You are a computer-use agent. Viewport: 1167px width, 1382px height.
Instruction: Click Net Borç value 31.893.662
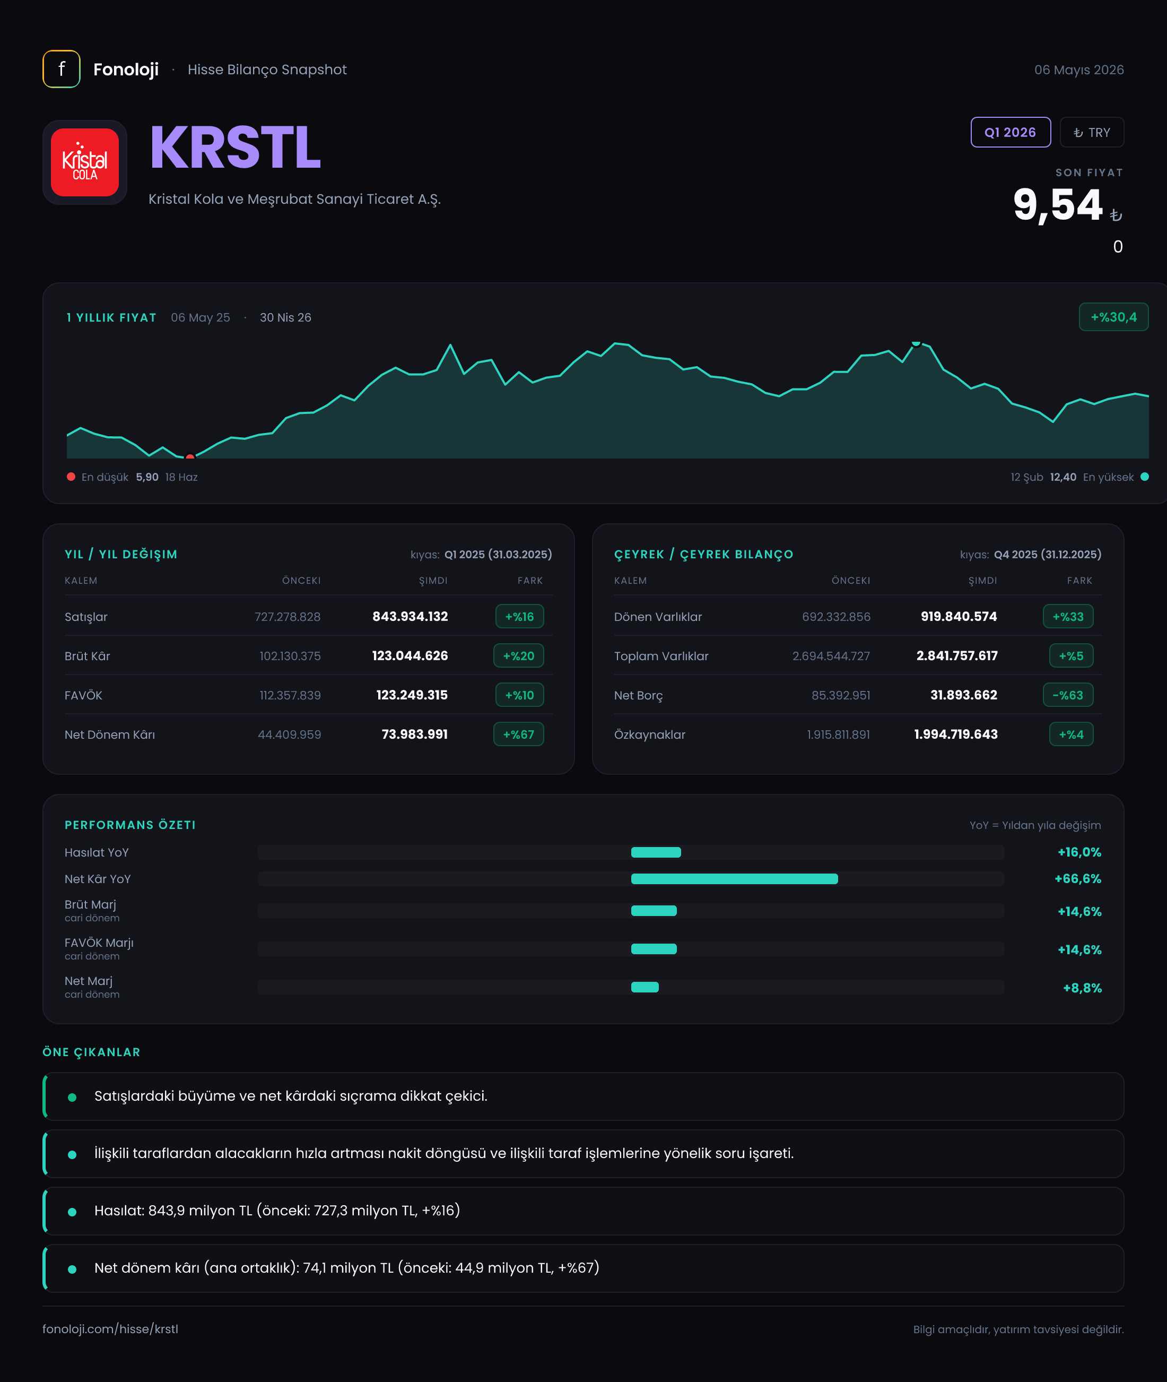coord(964,695)
